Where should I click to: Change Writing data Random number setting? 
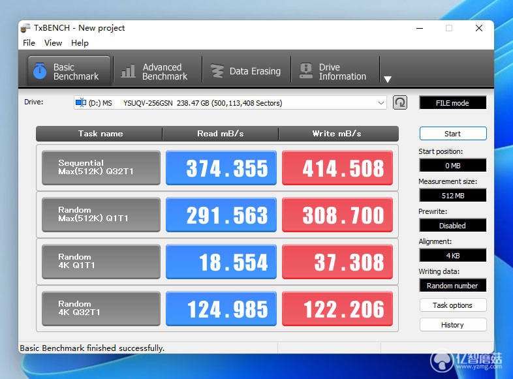pos(452,286)
